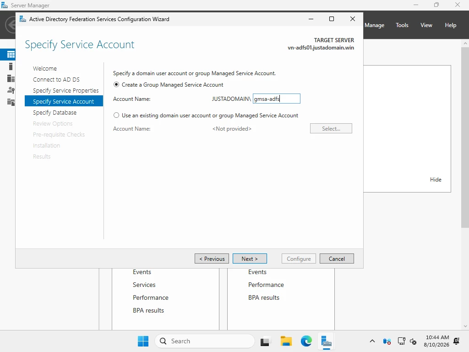Select the Specify Service Account step
The image size is (469, 352).
pos(64,101)
